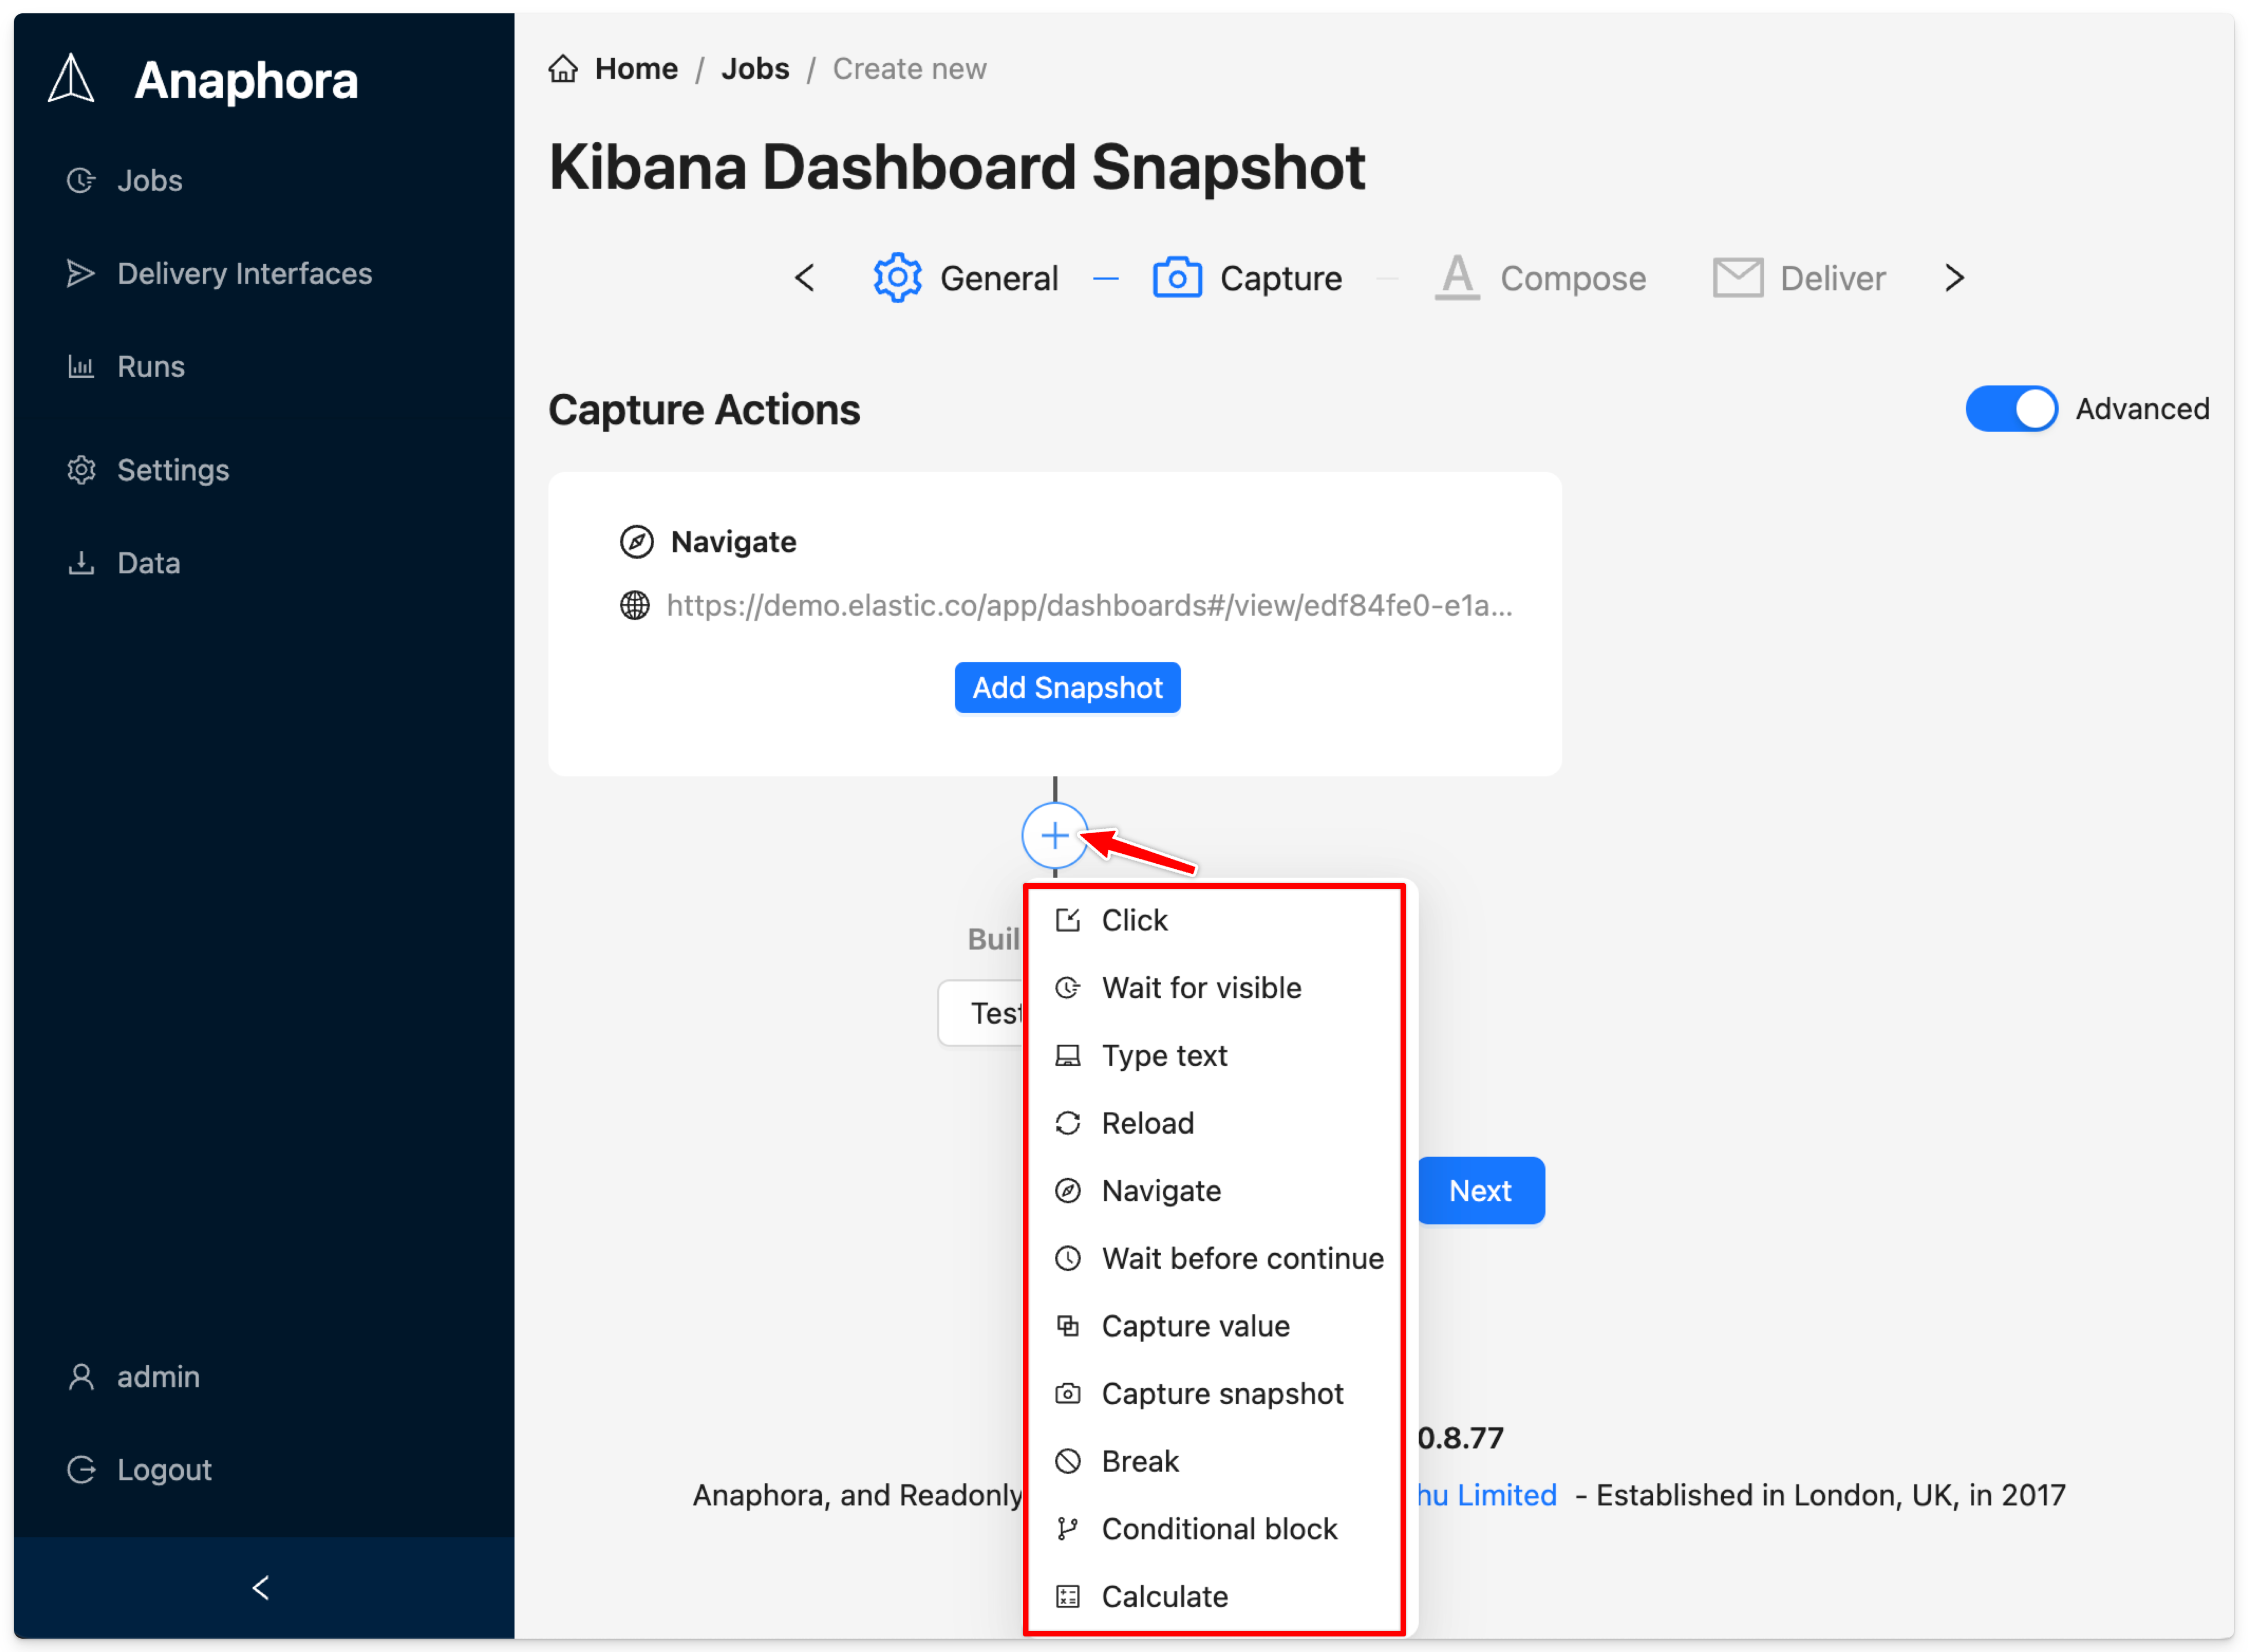Image resolution: width=2248 pixels, height=1652 pixels.
Task: Open the Compose step icon
Action: (x=1457, y=278)
